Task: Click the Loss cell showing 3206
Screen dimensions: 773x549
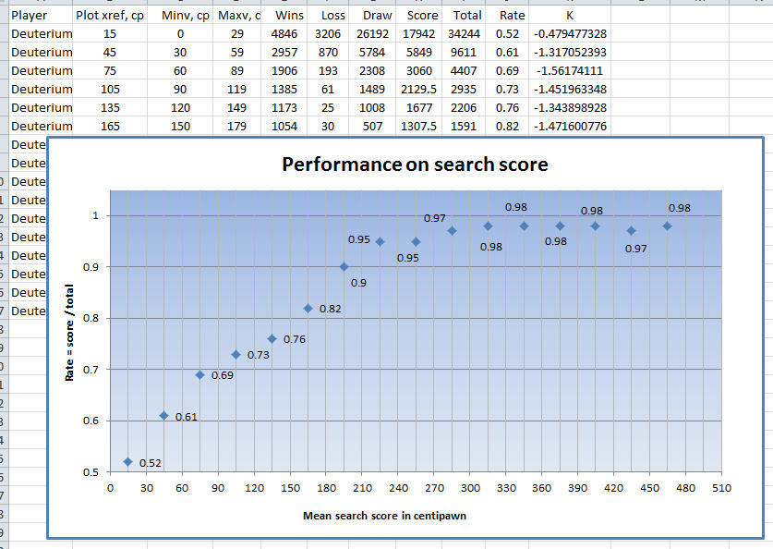Action: click(333, 34)
